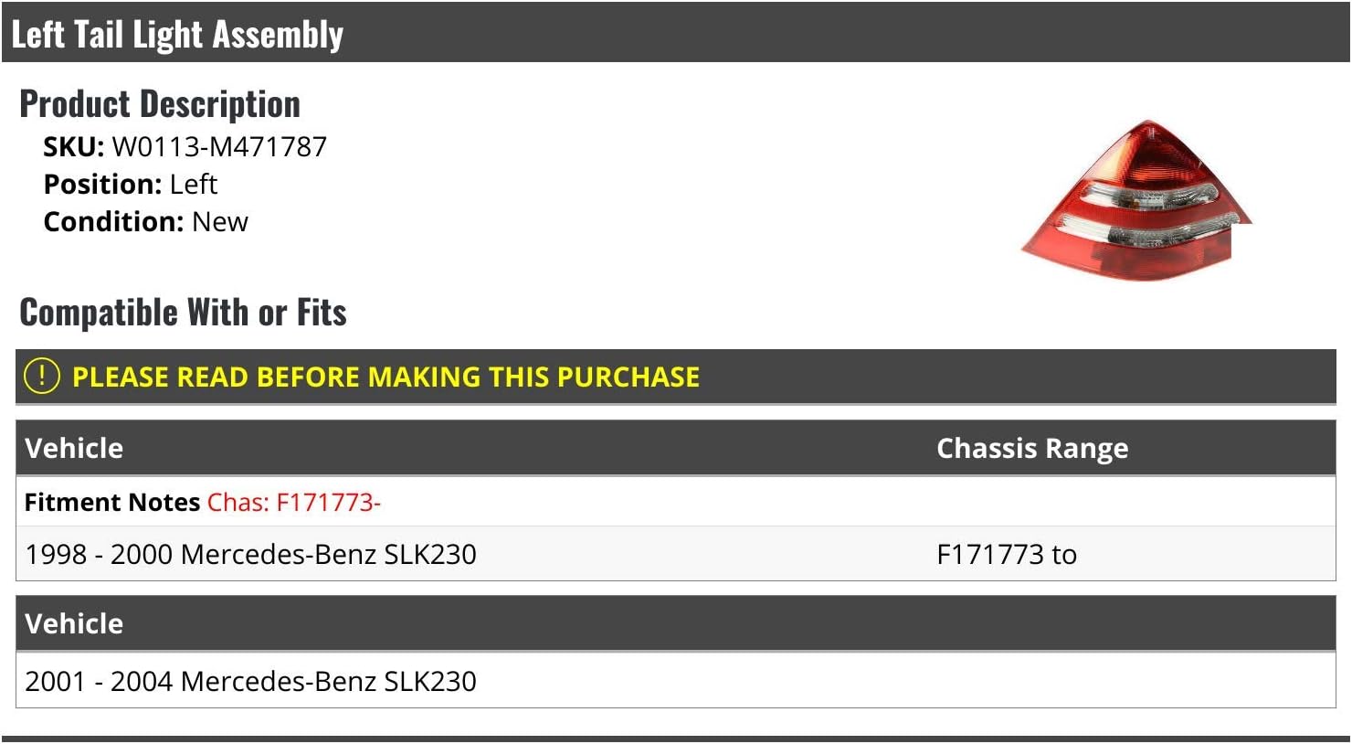Viewport: 1352px width, 744px height.
Task: Click the F171773 to chassis range cell
Action: coord(1007,554)
